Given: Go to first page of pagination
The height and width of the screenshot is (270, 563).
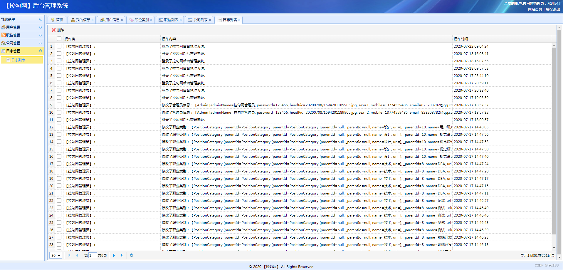Looking at the screenshot, I should pos(69,255).
